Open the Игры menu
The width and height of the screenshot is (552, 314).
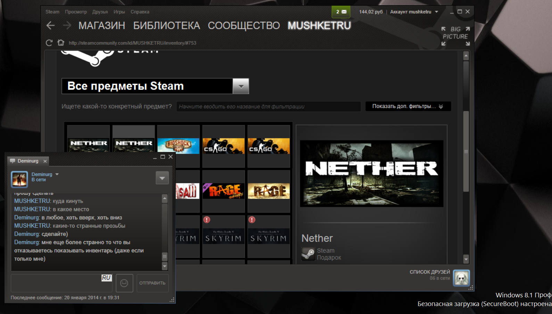click(119, 12)
